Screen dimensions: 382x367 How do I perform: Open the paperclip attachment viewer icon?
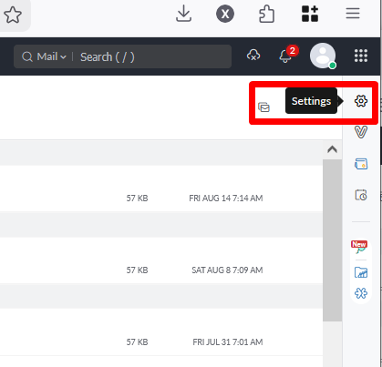tap(361, 132)
